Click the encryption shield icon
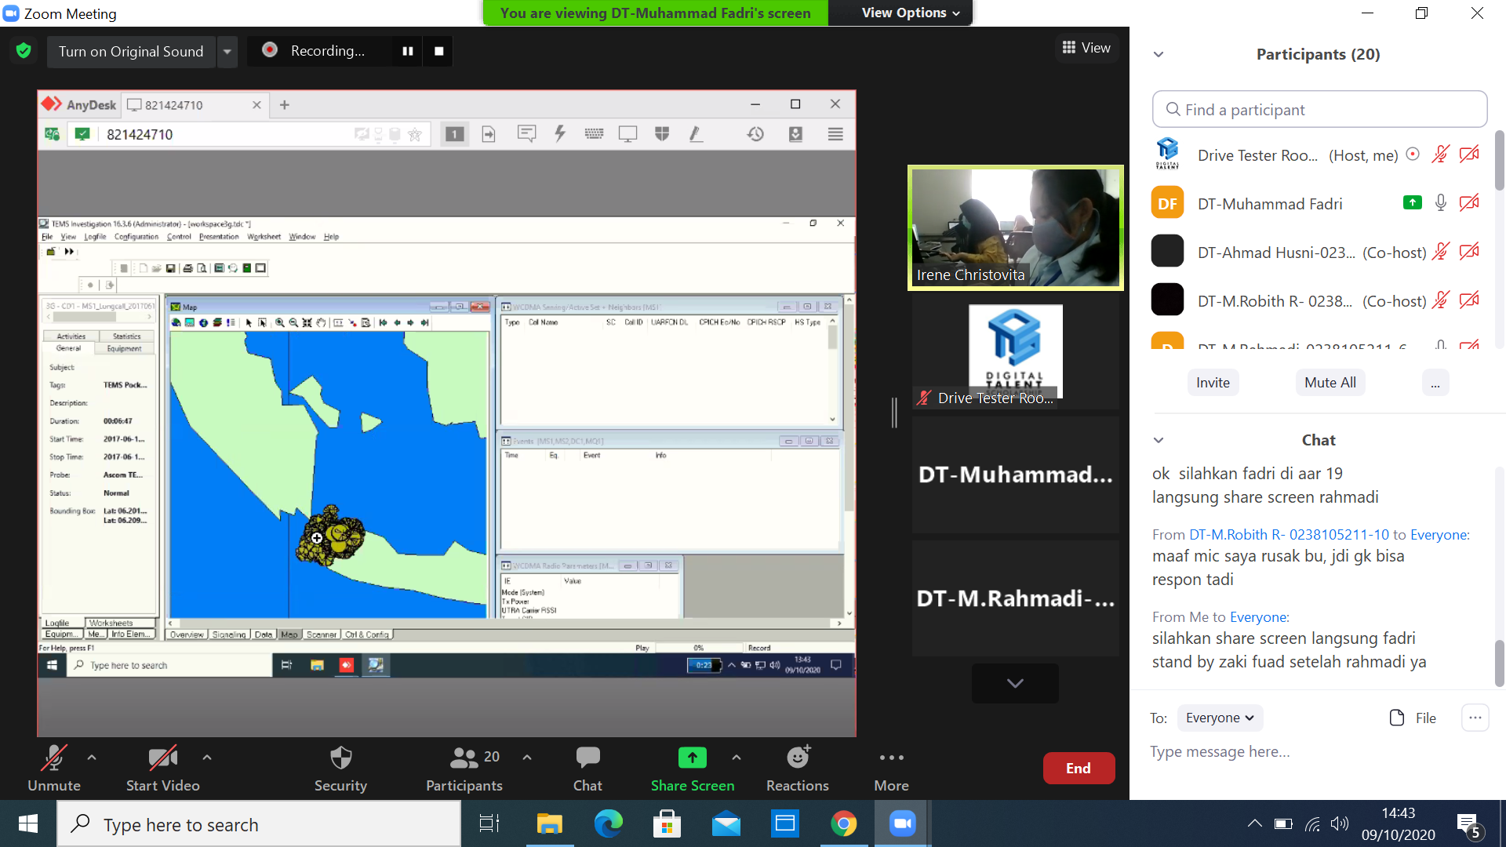 tap(24, 51)
